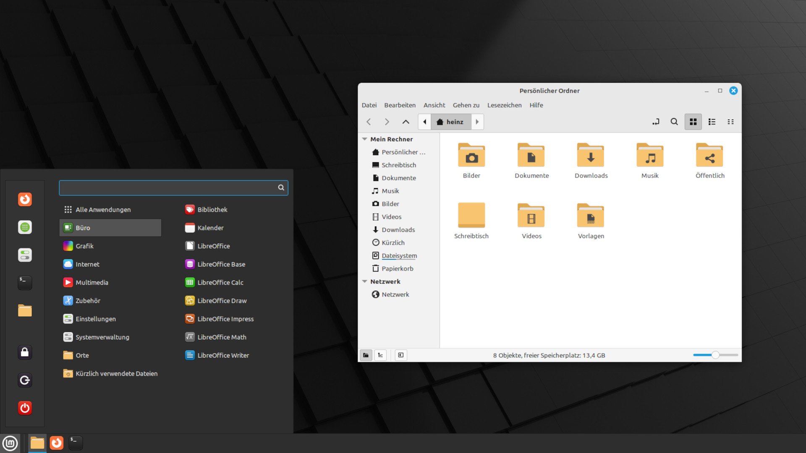Image resolution: width=806 pixels, height=453 pixels.
Task: Open the search icon in Nemo toolbar
Action: coord(674,122)
